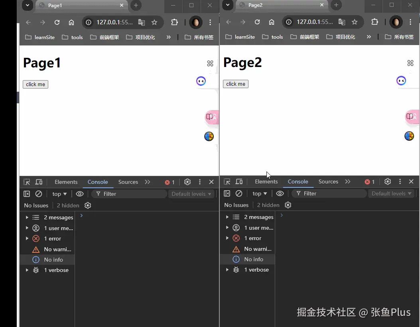The width and height of the screenshot is (420, 327).
Task: Click 'click me' button on Page1
Action: 35,85
